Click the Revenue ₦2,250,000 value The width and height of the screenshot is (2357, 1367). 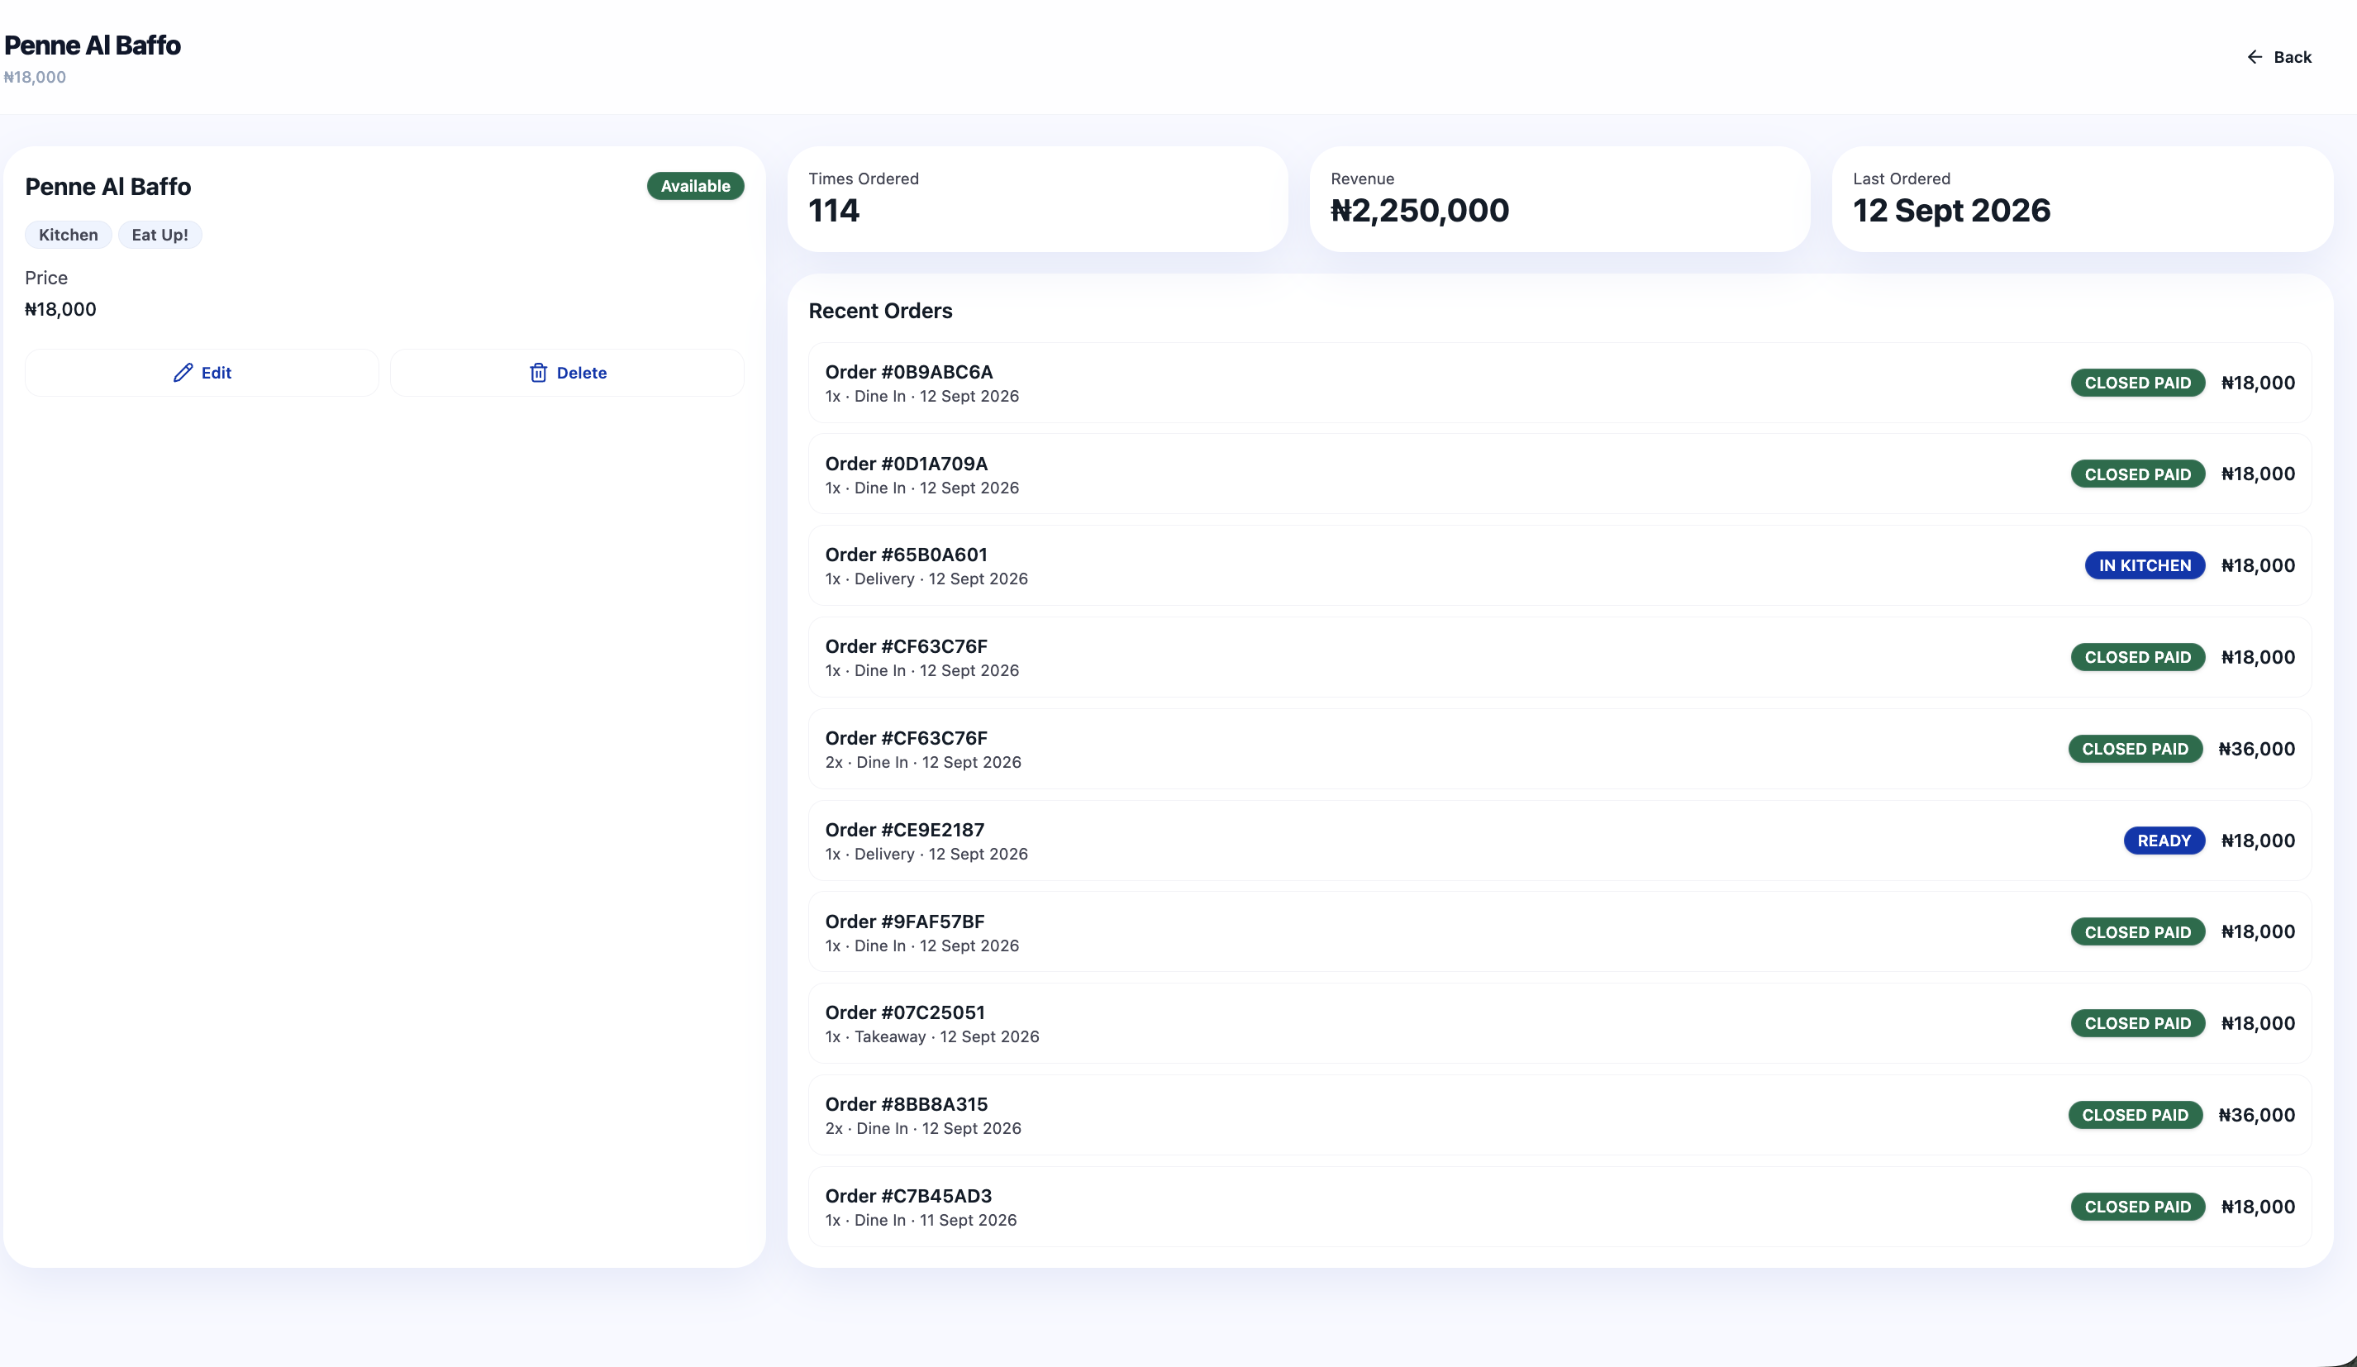click(x=1420, y=211)
